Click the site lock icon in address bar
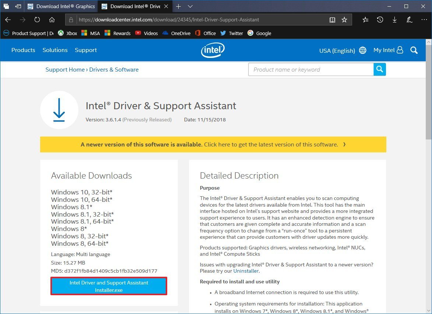The height and width of the screenshot is (314, 432). click(71, 20)
